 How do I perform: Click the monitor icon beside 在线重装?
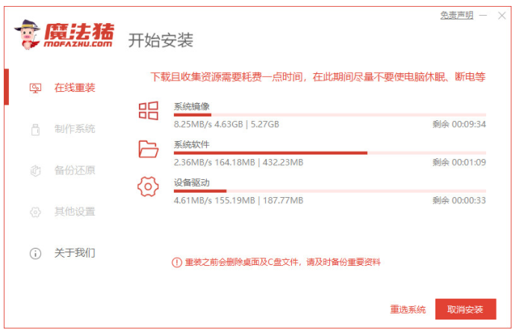tap(35, 88)
